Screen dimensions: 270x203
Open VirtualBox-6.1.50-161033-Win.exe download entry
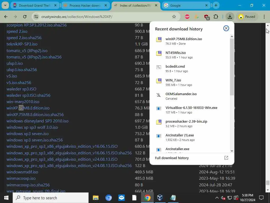190,110
